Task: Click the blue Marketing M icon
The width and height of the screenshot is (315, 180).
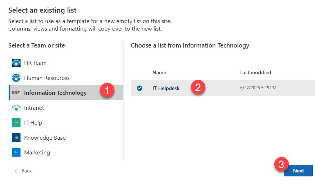Action: pos(16,153)
